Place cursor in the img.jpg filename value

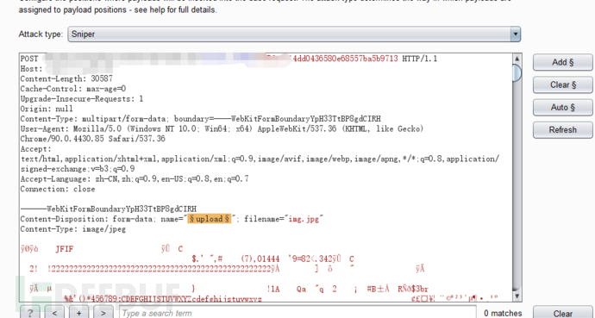(x=304, y=219)
